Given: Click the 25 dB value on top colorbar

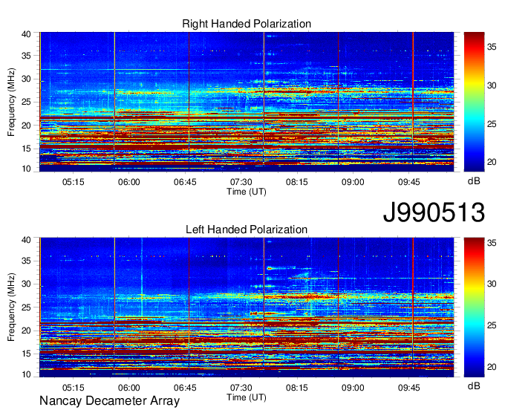Looking at the screenshot, I should (492, 124).
